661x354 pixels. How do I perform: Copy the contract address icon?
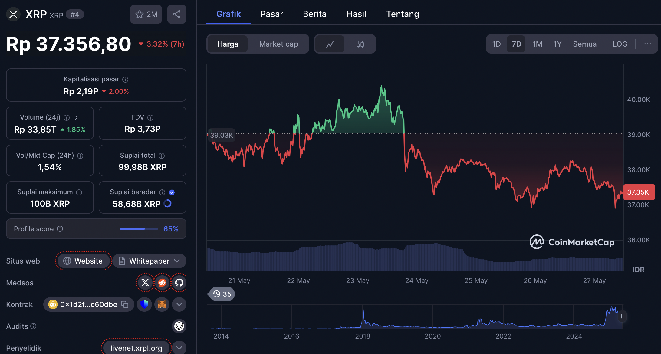point(125,304)
